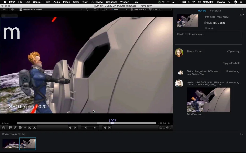Viewport: 246px width, 153px height.
Task: Click the boxed E icon in bottom toolbar
Action: click(x=11, y=128)
